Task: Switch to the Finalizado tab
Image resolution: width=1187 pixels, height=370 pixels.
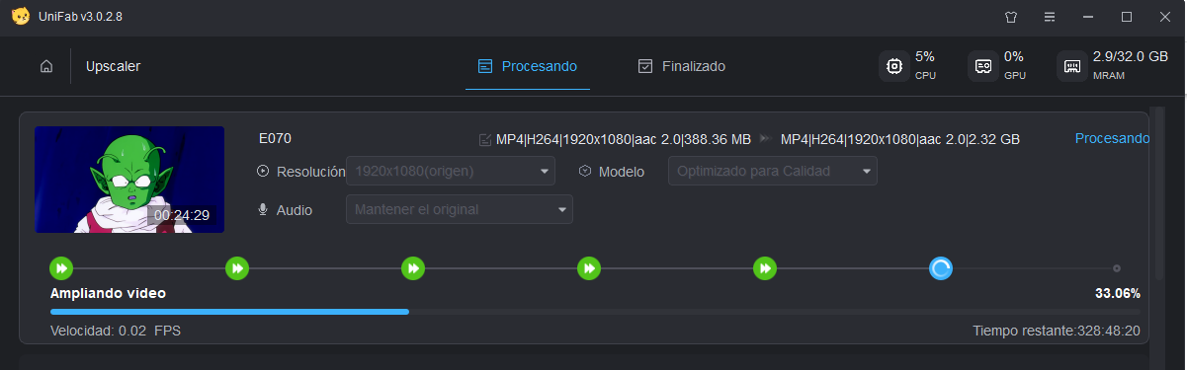Action: (x=682, y=66)
